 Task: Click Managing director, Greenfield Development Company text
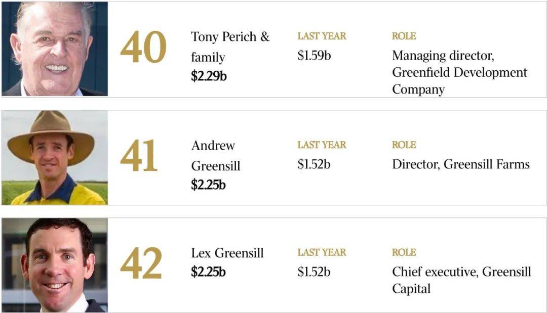pyautogui.click(x=459, y=72)
